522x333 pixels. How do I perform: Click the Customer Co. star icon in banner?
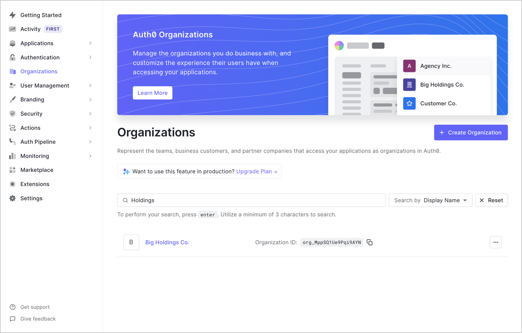tap(409, 104)
